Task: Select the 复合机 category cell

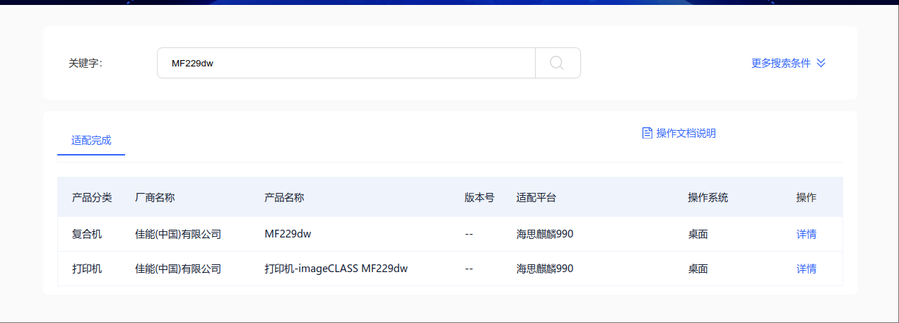Action: coord(87,234)
